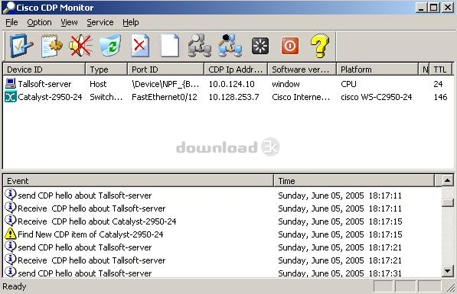Open the Service menu
The image size is (457, 294).
point(100,22)
